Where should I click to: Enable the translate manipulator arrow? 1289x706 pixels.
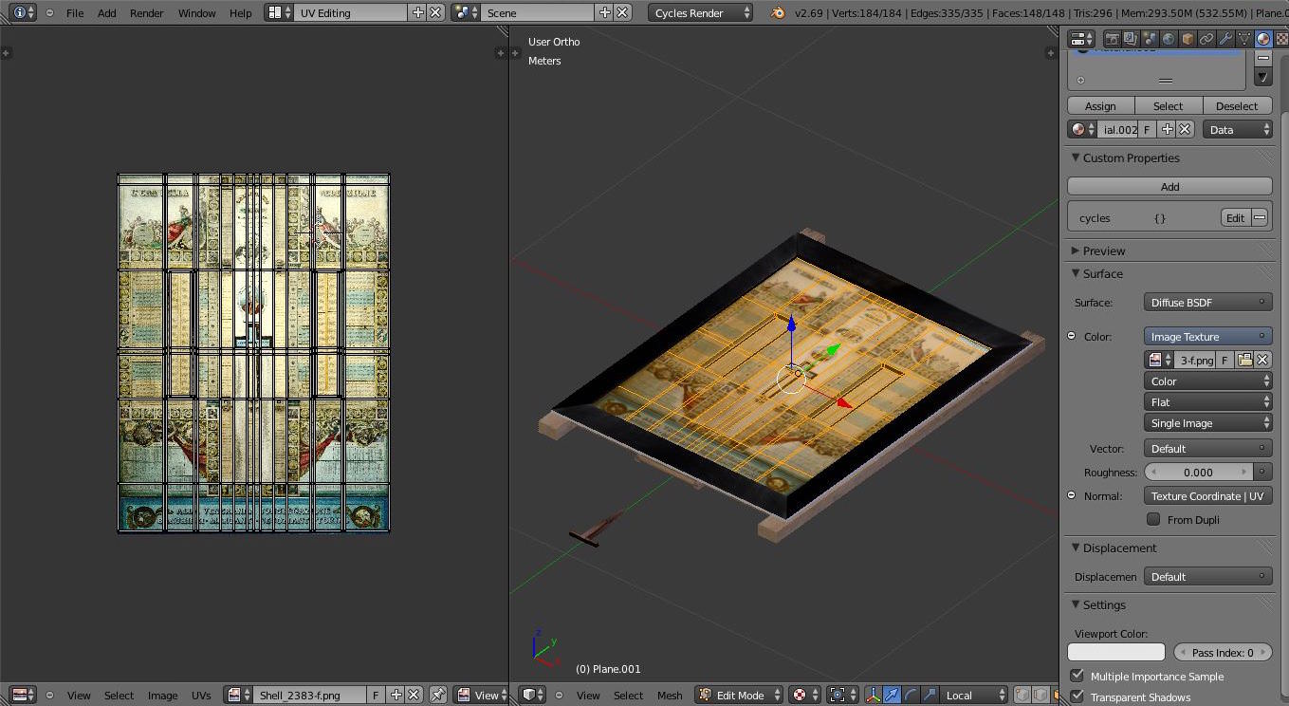pyautogui.click(x=892, y=695)
